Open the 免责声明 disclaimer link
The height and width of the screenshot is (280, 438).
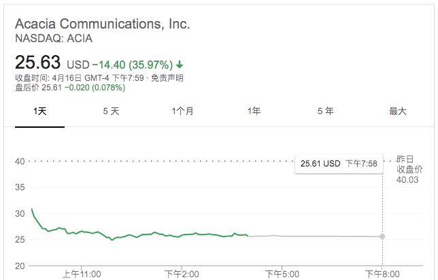(x=167, y=78)
